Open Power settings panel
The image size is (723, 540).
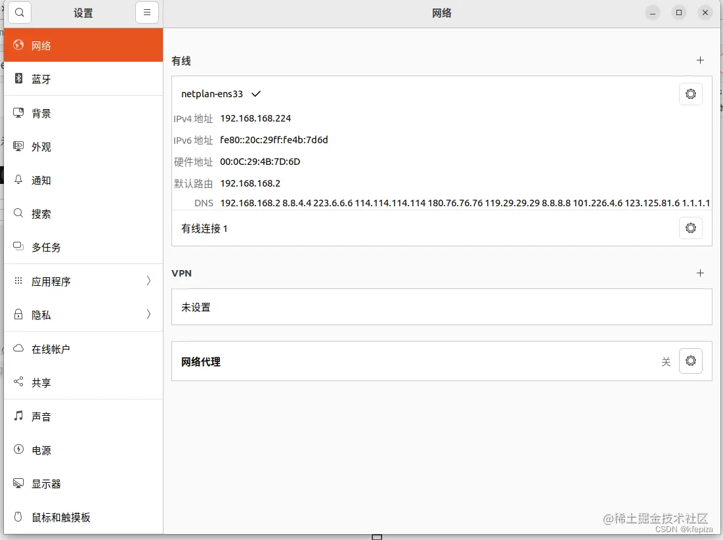click(x=83, y=450)
